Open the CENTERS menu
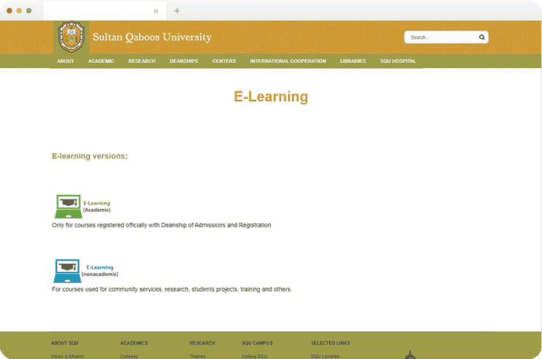 click(224, 61)
